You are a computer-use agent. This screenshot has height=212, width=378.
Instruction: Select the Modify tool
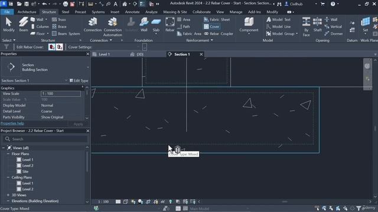[x=9, y=25]
